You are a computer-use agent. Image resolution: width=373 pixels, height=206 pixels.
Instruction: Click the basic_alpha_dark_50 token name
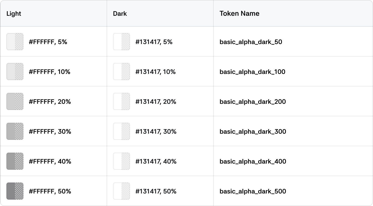coord(251,42)
